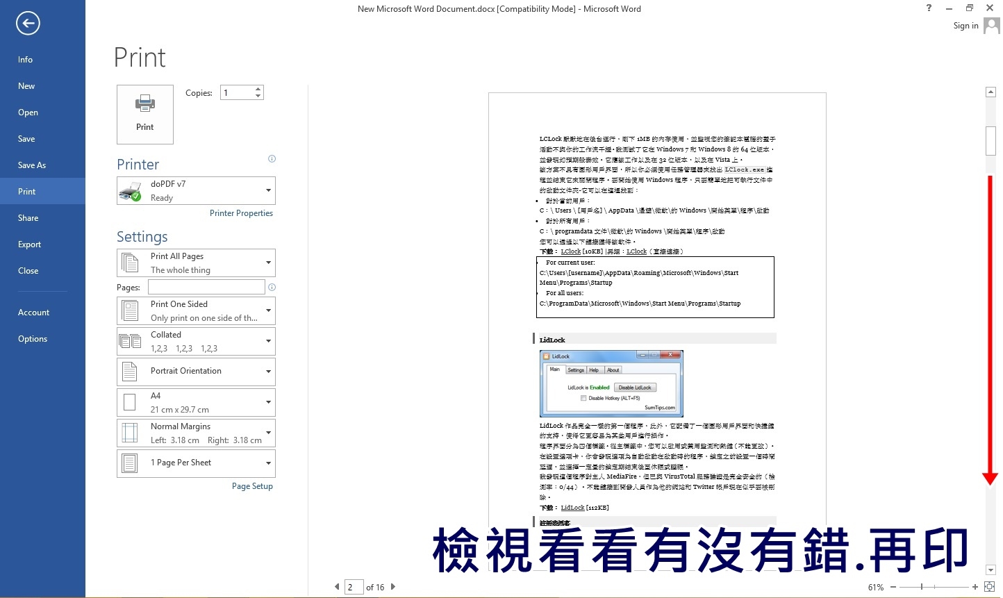Click the Print One Sided page icon
The image size is (1003, 598).
(130, 310)
